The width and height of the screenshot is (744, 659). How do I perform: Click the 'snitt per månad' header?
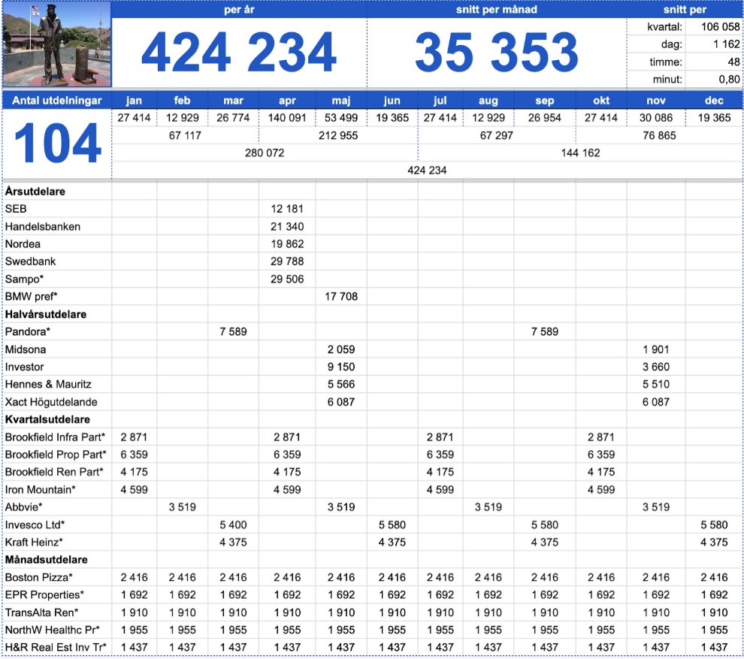click(x=496, y=10)
